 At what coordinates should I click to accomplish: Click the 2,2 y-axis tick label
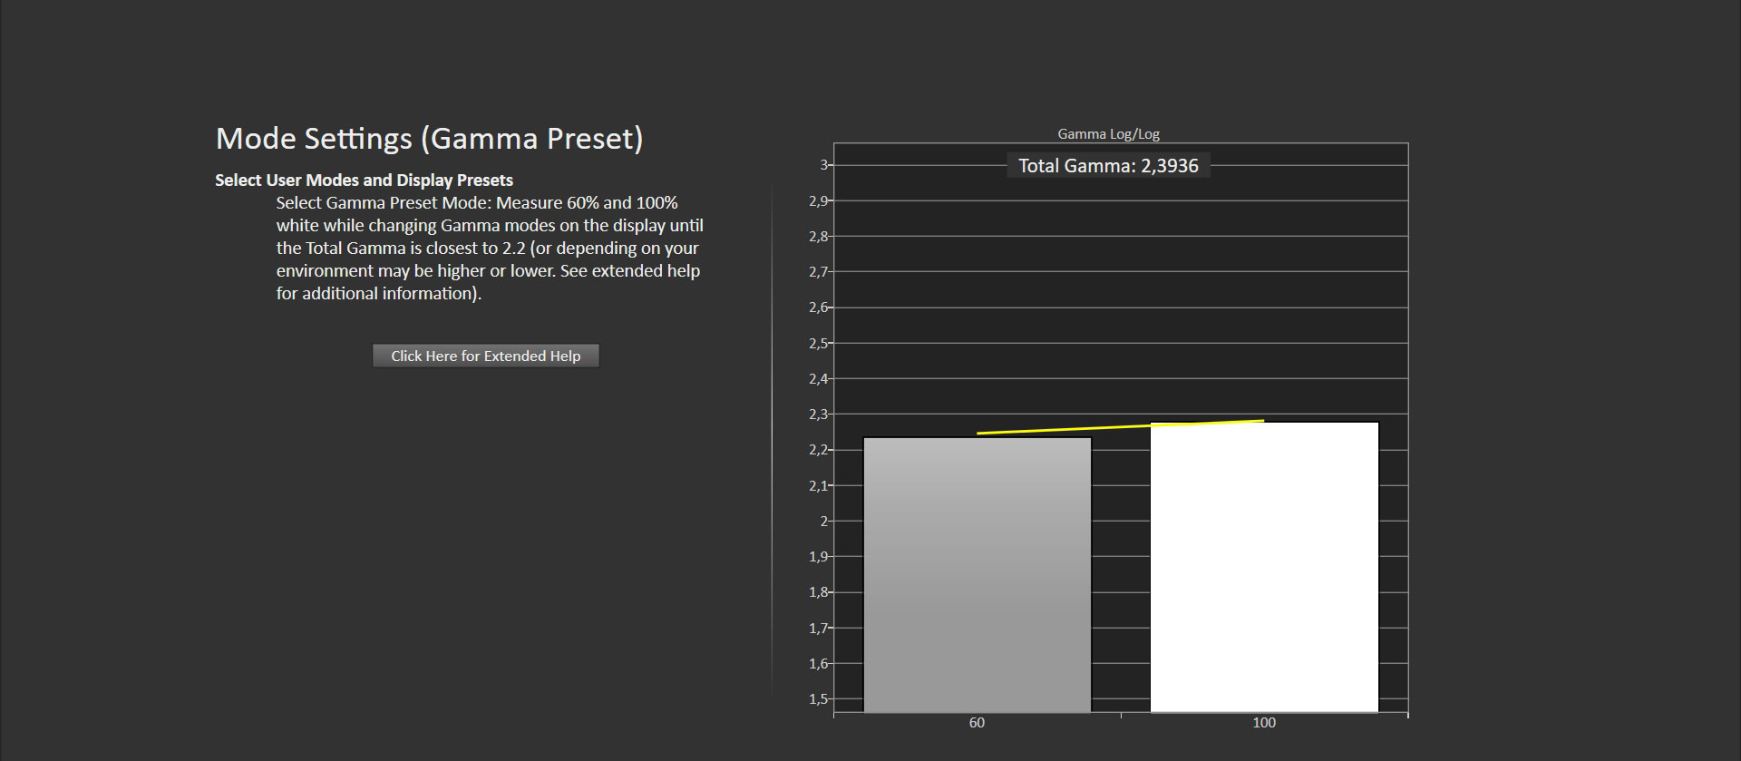[x=818, y=450]
